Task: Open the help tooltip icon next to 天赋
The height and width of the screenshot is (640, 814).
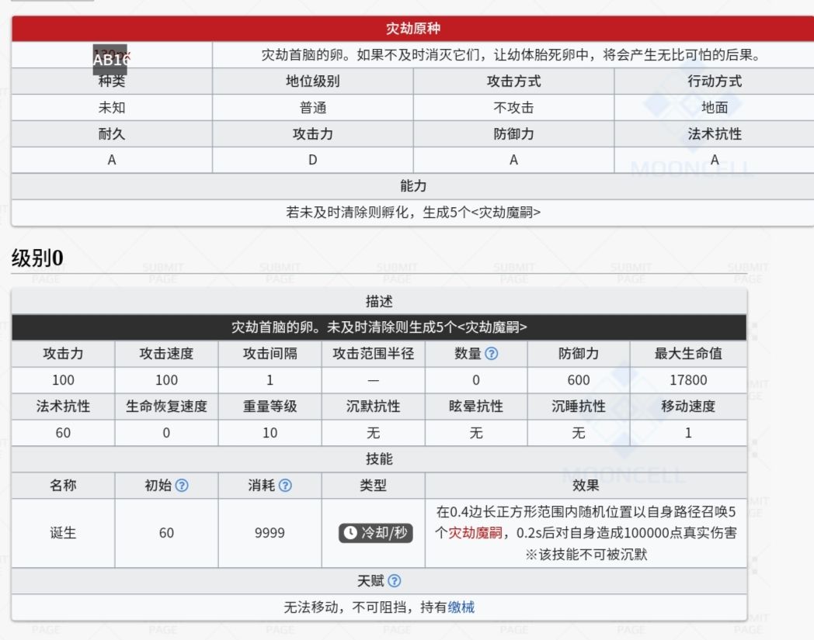Action: (x=394, y=581)
